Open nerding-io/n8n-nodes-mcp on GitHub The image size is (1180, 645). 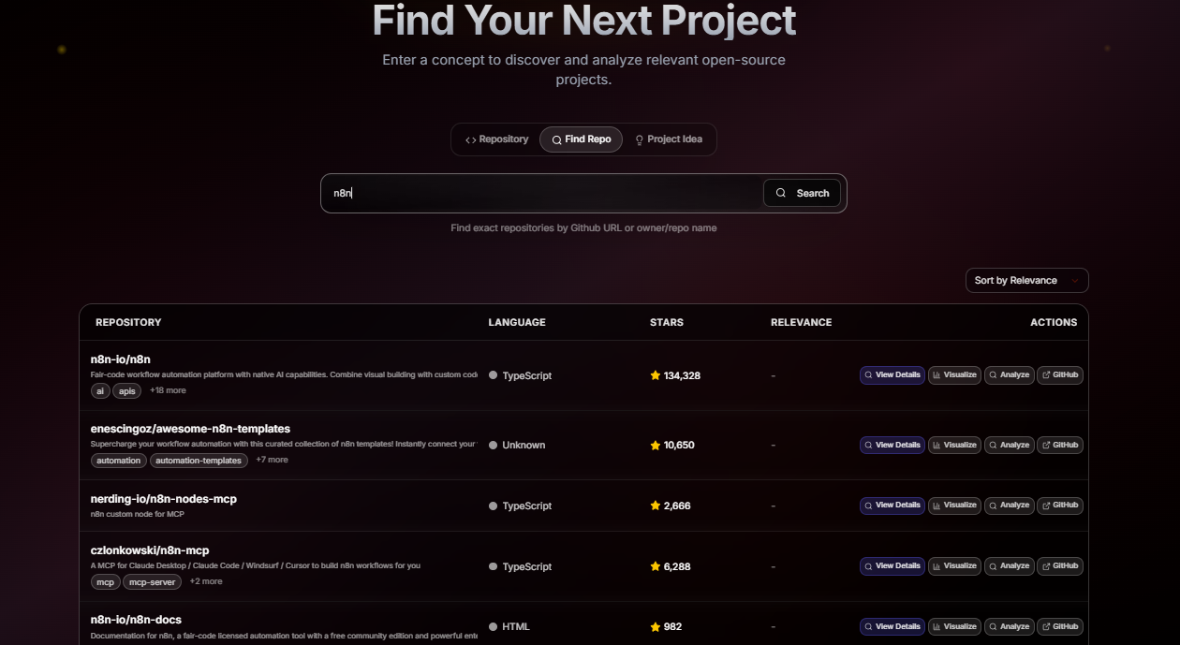coord(1060,506)
